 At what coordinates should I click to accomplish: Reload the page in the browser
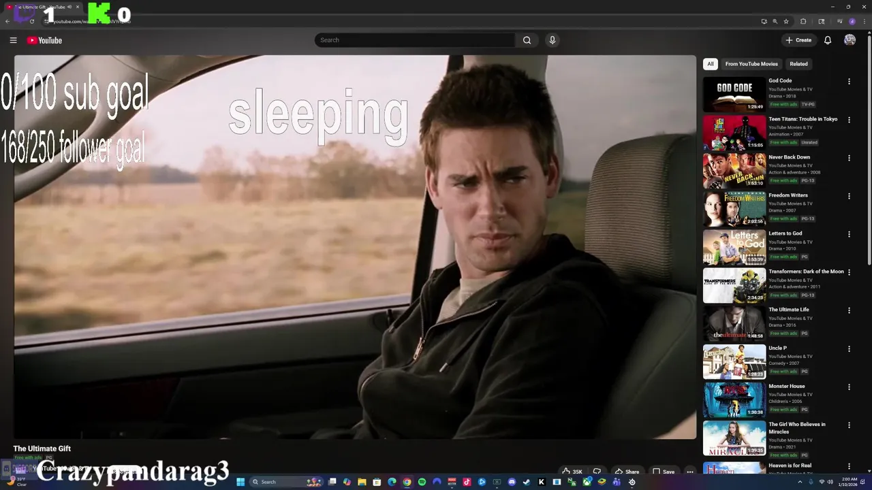click(x=32, y=21)
